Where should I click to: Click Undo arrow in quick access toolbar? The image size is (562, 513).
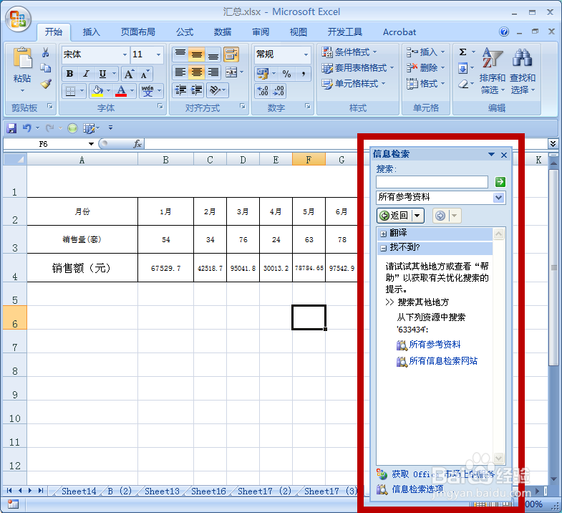pyautogui.click(x=27, y=128)
